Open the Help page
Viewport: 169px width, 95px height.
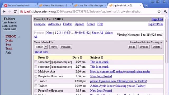(100, 24)
